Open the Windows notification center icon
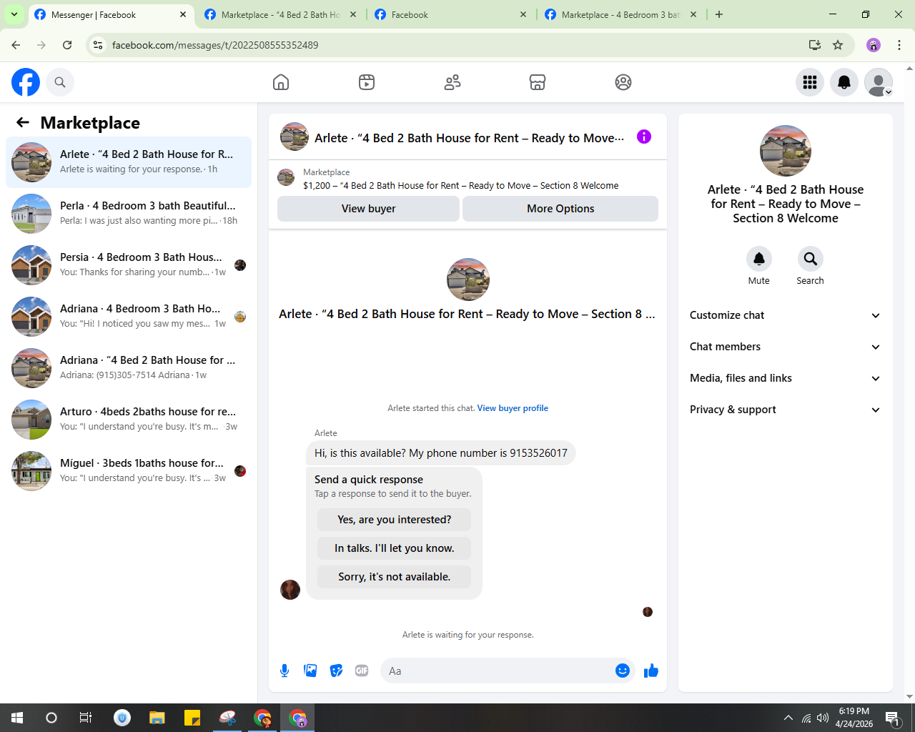Screen dimensions: 915x732 point(893,718)
